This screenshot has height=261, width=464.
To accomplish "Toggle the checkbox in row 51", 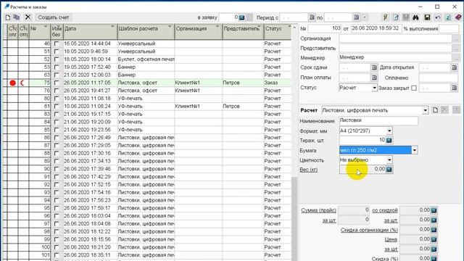I will coord(57,51).
